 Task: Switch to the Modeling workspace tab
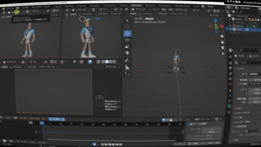click(x=69, y=7)
